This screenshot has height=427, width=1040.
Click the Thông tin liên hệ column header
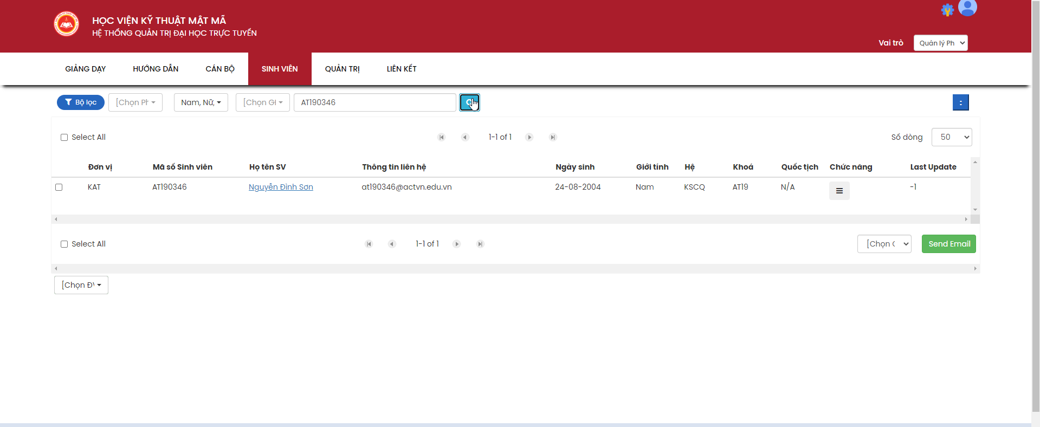click(x=394, y=167)
